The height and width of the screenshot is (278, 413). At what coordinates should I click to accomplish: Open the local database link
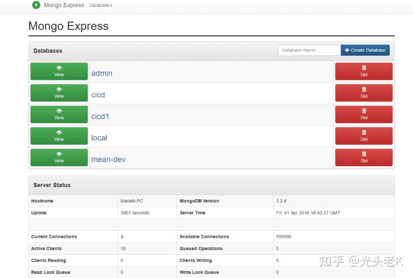(99, 138)
